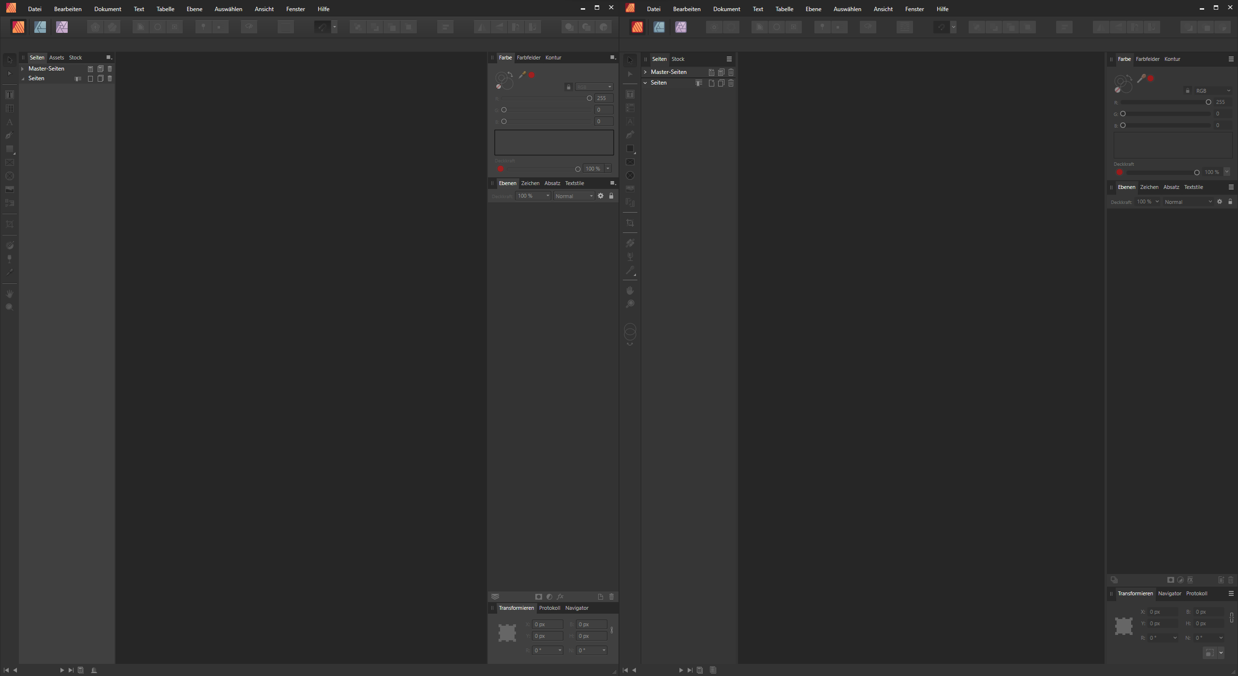Switch to the Assets tab
The height and width of the screenshot is (676, 1238).
57,58
